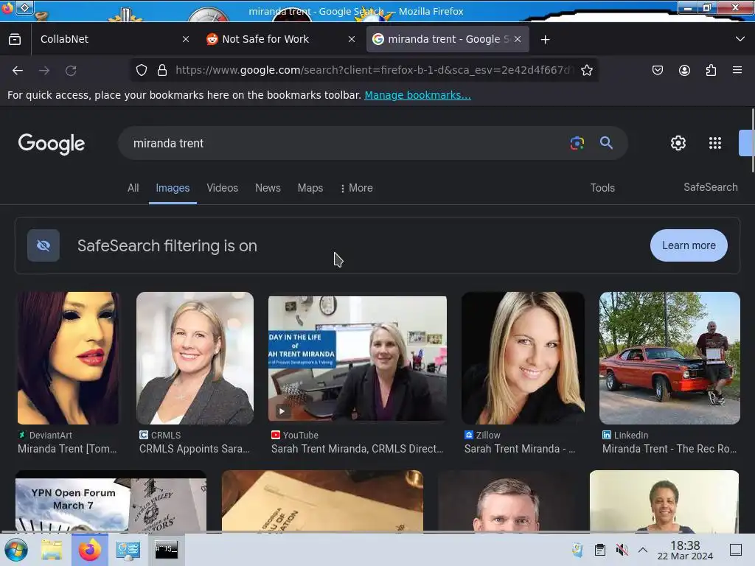Viewport: 755px width, 566px height.
Task: Open extensions puzzle icon
Action: 711,70
